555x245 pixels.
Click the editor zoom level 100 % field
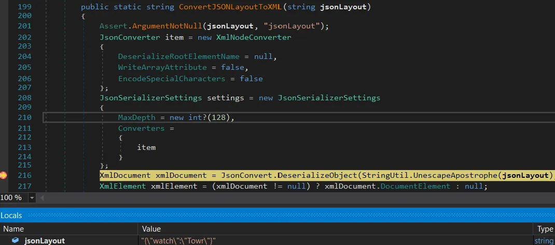pos(12,198)
